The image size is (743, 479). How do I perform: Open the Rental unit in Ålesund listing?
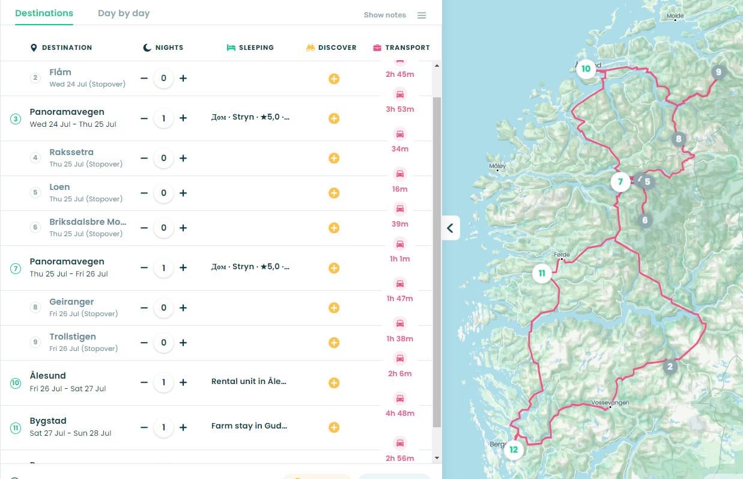click(x=249, y=381)
